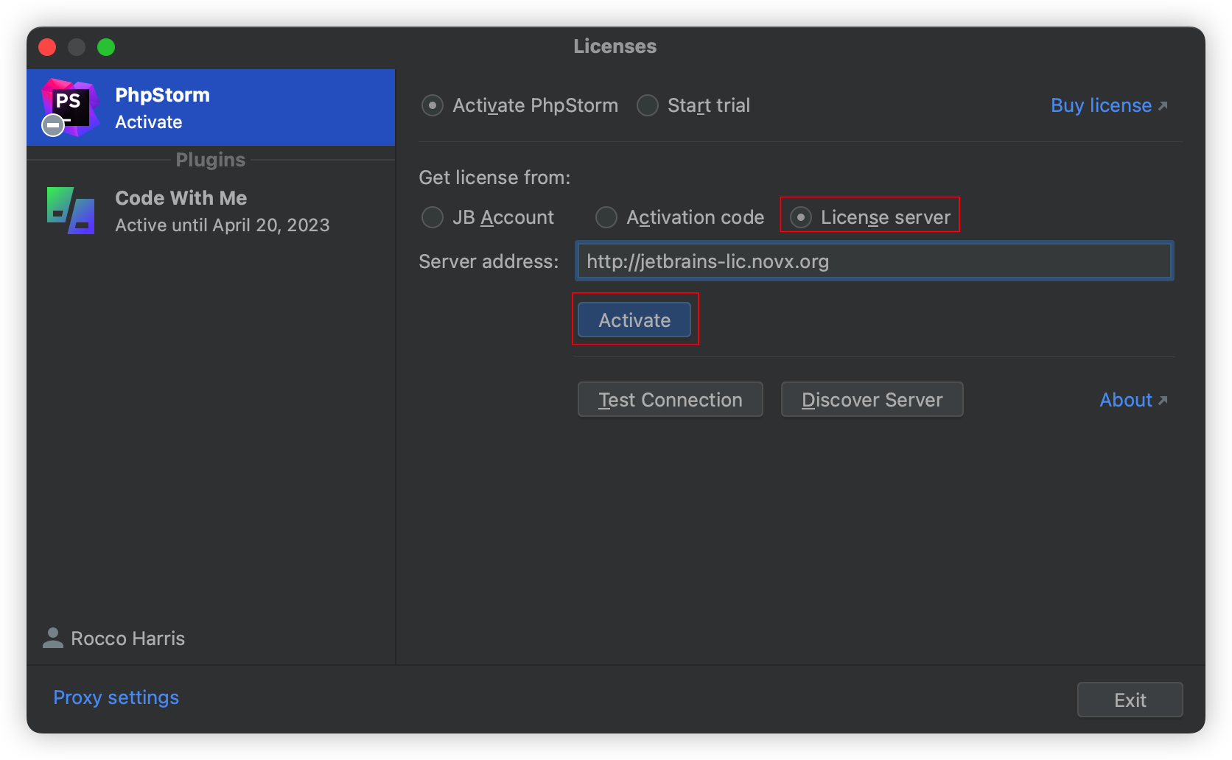Select the Code With Me list entry title

click(x=181, y=198)
